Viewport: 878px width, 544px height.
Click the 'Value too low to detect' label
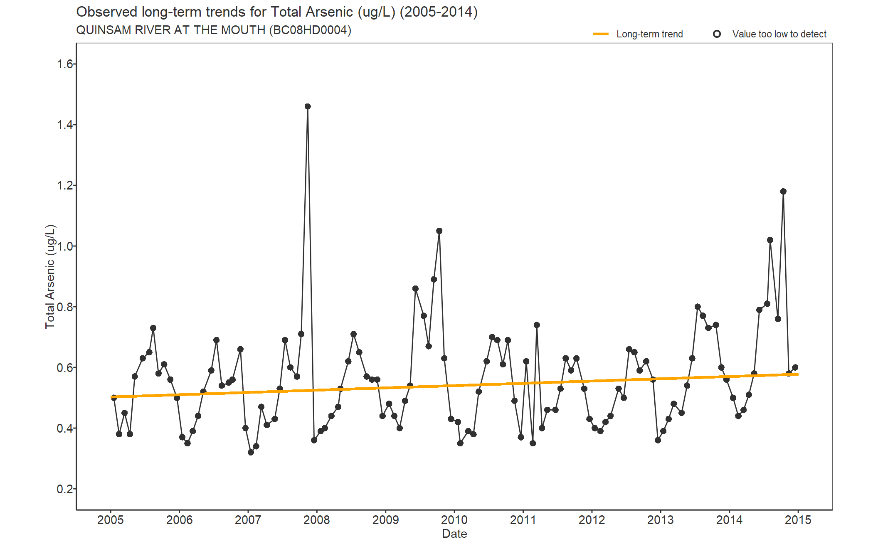click(x=779, y=34)
